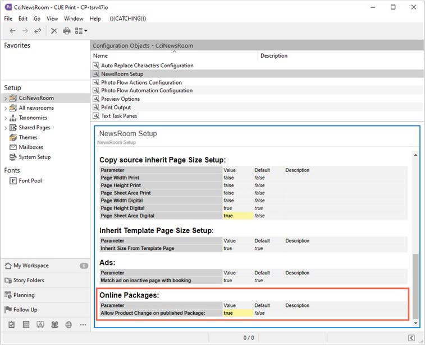Expand the All newsrooms tree node
Screen dimensions: 425x345
6,108
